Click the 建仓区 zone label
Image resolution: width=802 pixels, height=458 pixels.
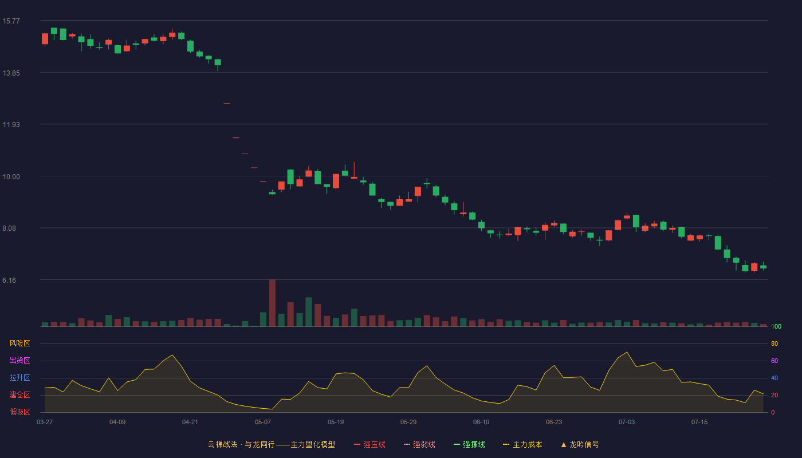coord(19,395)
